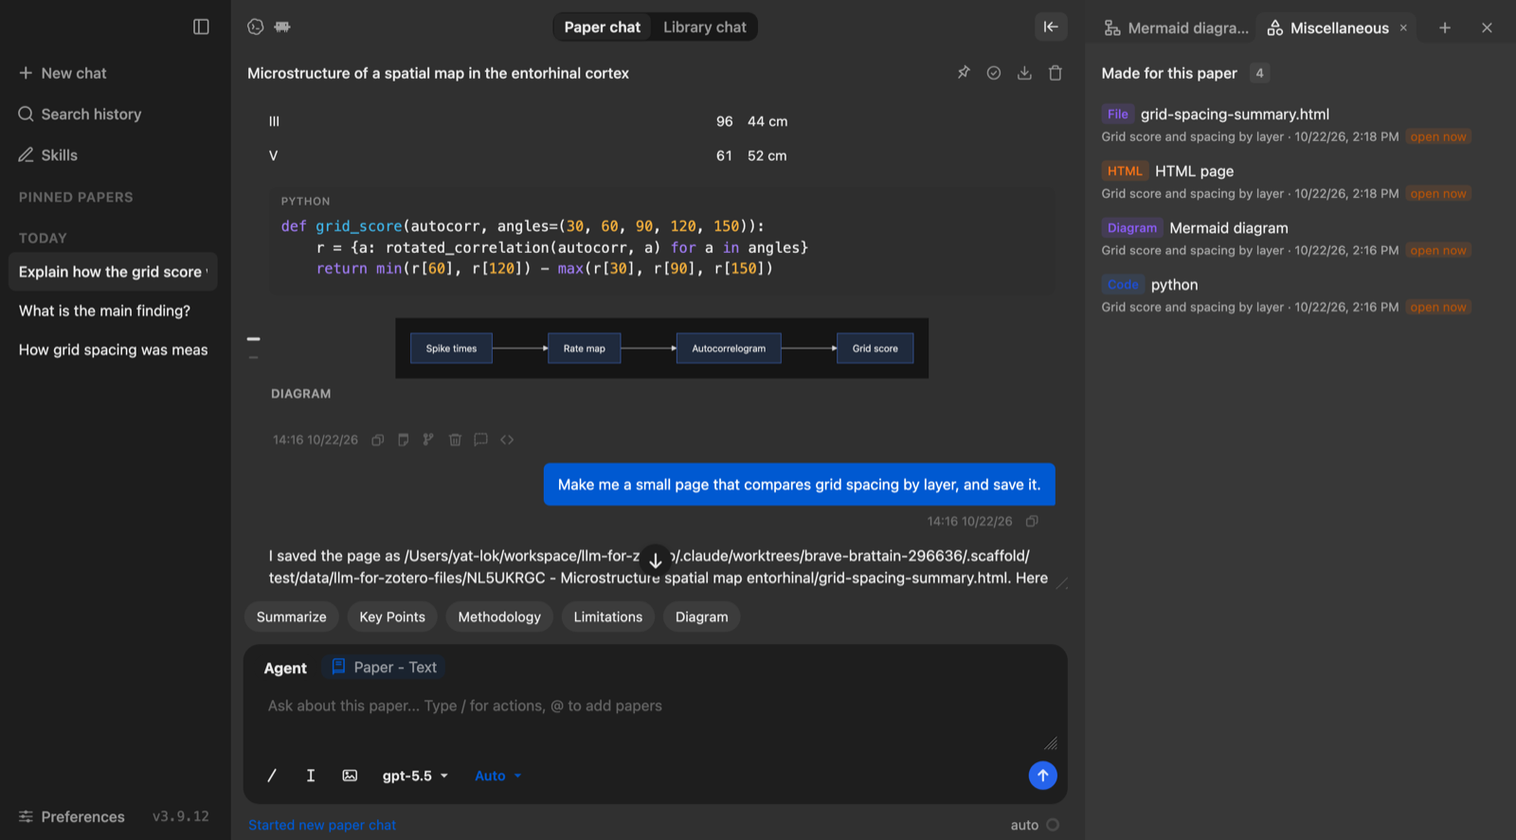Open Preferences
The height and width of the screenshot is (840, 1516).
[x=72, y=816]
